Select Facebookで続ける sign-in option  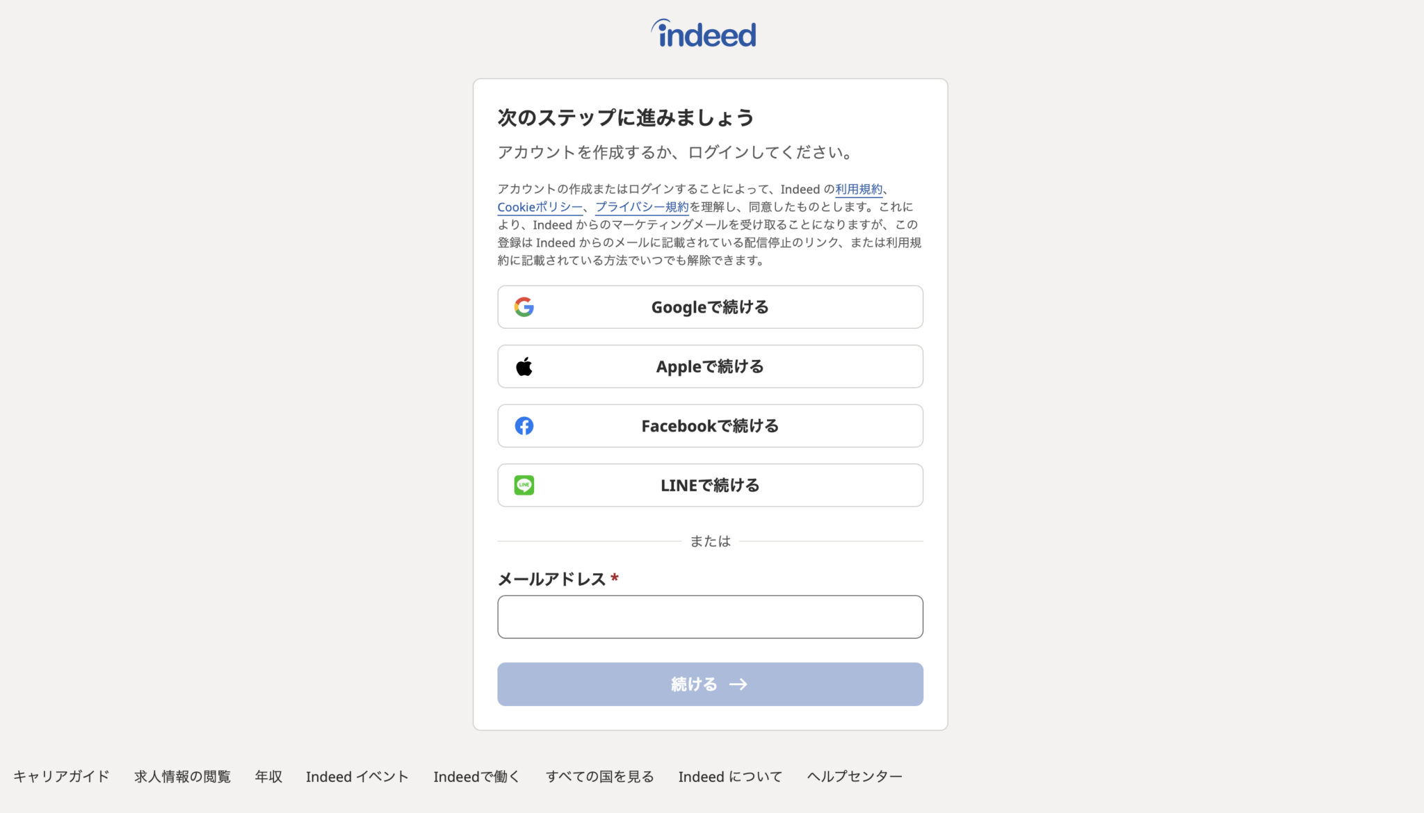coord(710,426)
